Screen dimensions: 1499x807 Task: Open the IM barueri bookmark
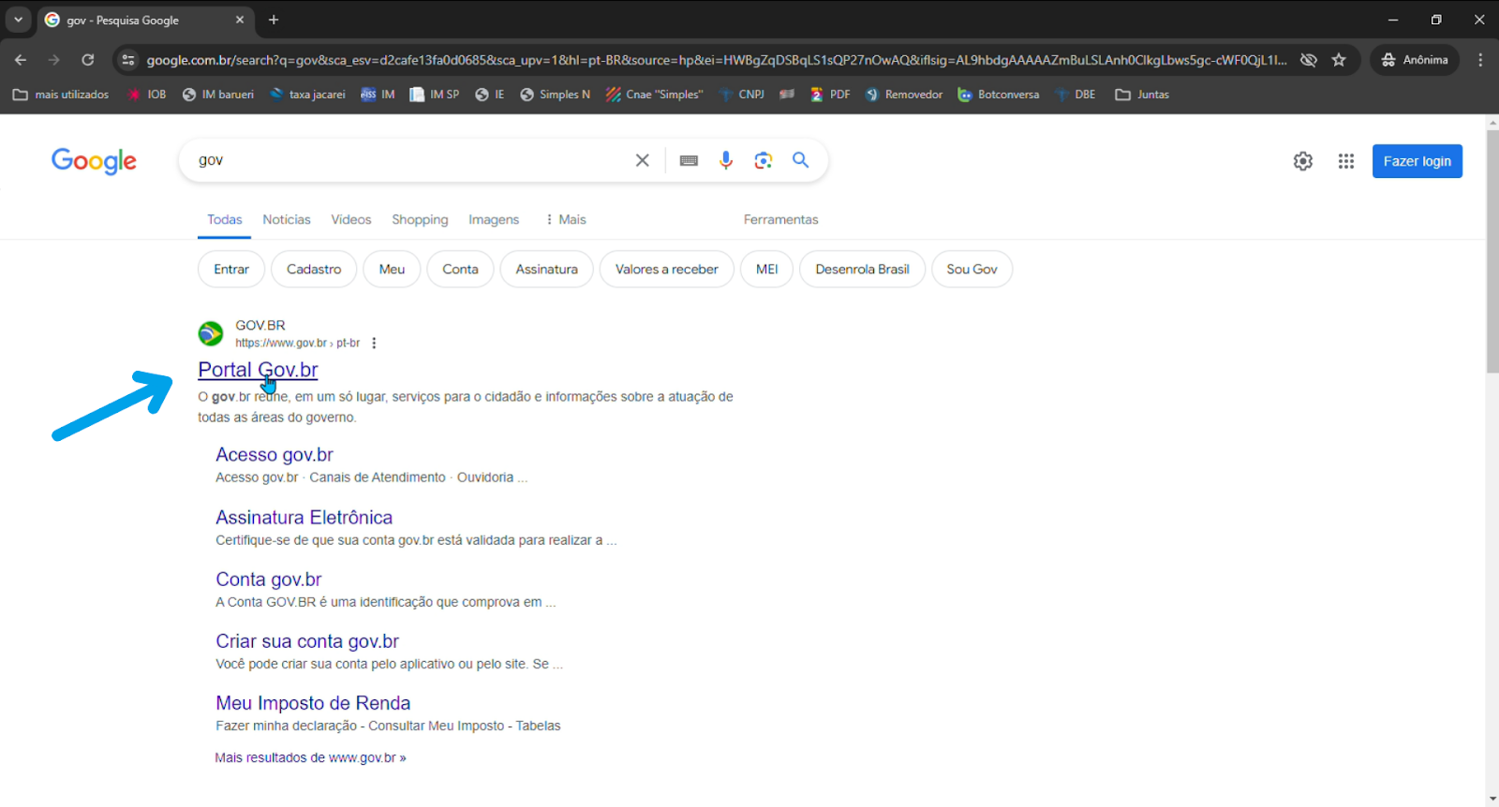pyautogui.click(x=218, y=95)
